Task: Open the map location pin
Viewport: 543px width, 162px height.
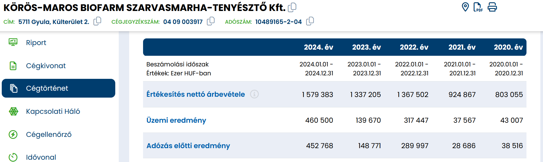Action: point(465,7)
